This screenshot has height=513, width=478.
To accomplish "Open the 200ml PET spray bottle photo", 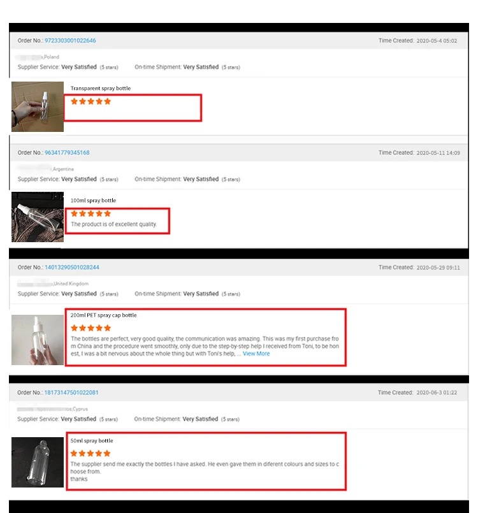I will click(x=38, y=340).
